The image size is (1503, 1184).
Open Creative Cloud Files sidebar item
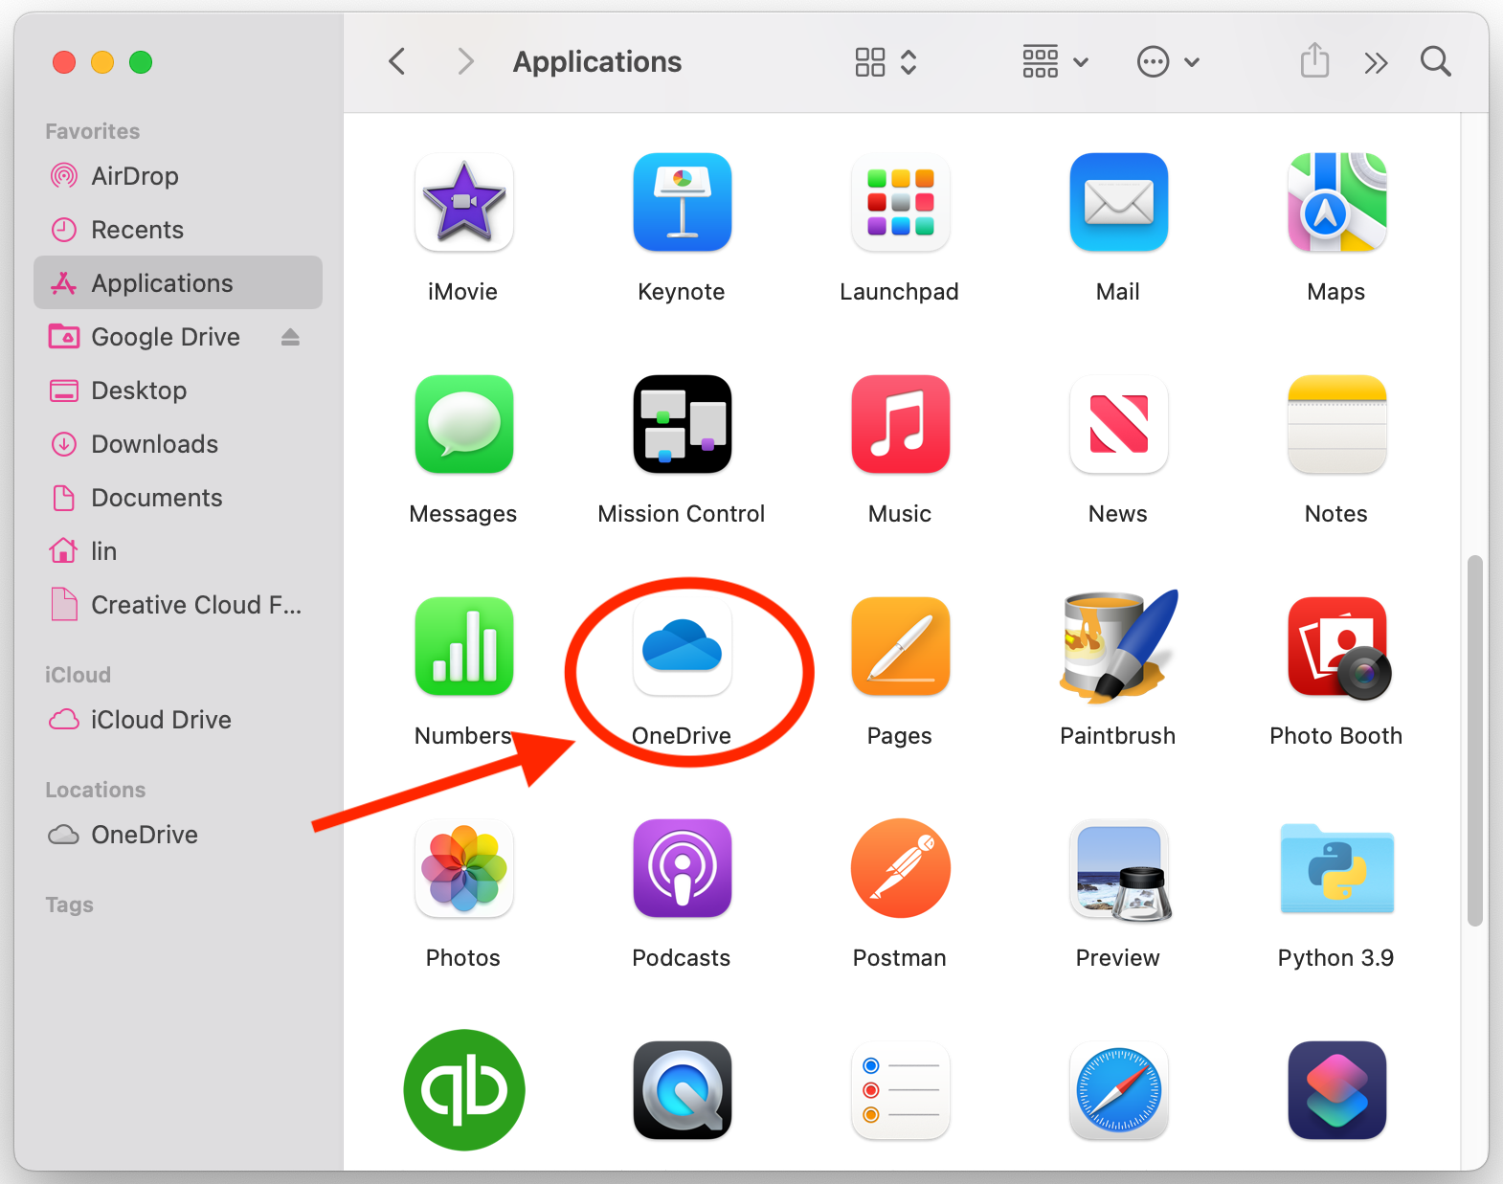click(x=178, y=605)
